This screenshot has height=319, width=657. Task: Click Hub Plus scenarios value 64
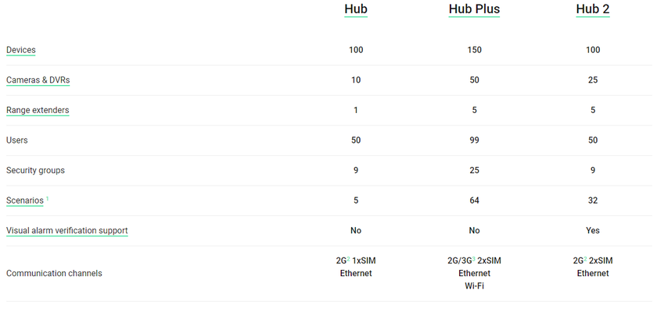474,200
